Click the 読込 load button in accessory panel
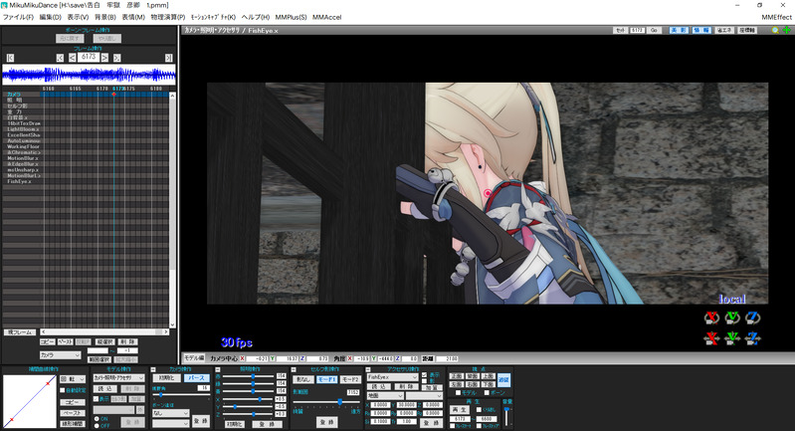 click(379, 387)
